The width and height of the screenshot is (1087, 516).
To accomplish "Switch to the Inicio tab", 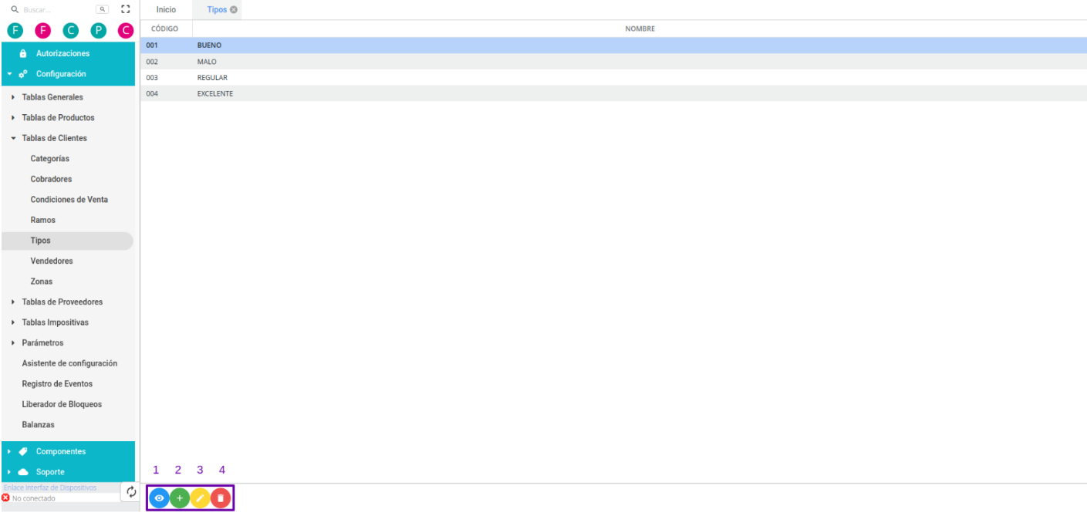I will click(166, 10).
